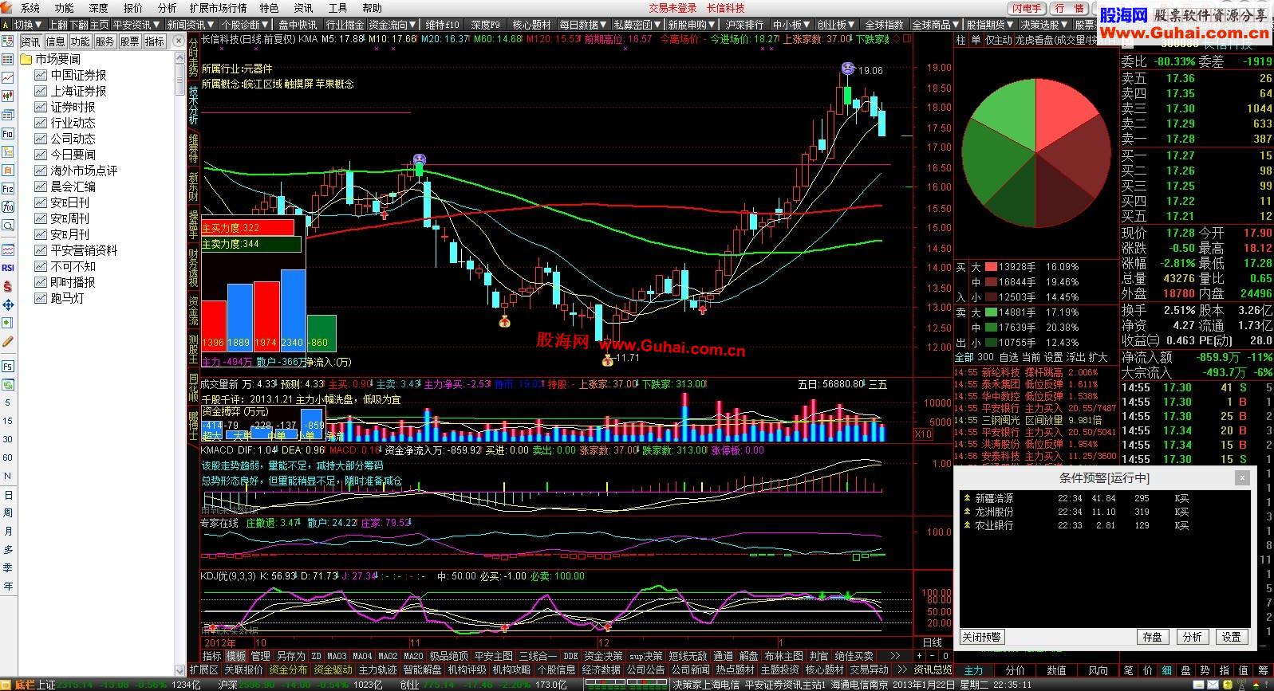Open the 工具 menu
1274x691 pixels.
(337, 8)
